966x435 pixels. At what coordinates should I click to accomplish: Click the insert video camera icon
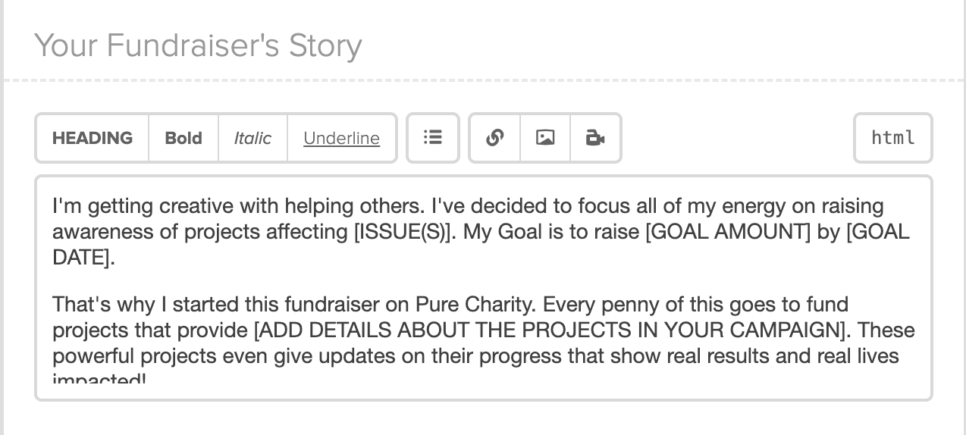[595, 138]
